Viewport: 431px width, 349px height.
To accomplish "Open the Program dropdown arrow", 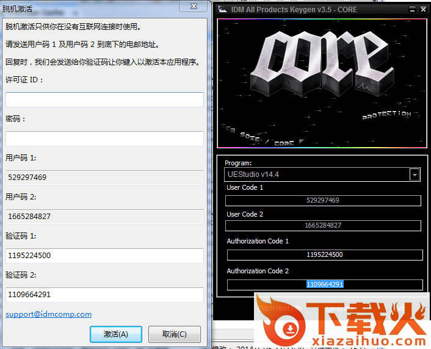I will pyautogui.click(x=415, y=174).
